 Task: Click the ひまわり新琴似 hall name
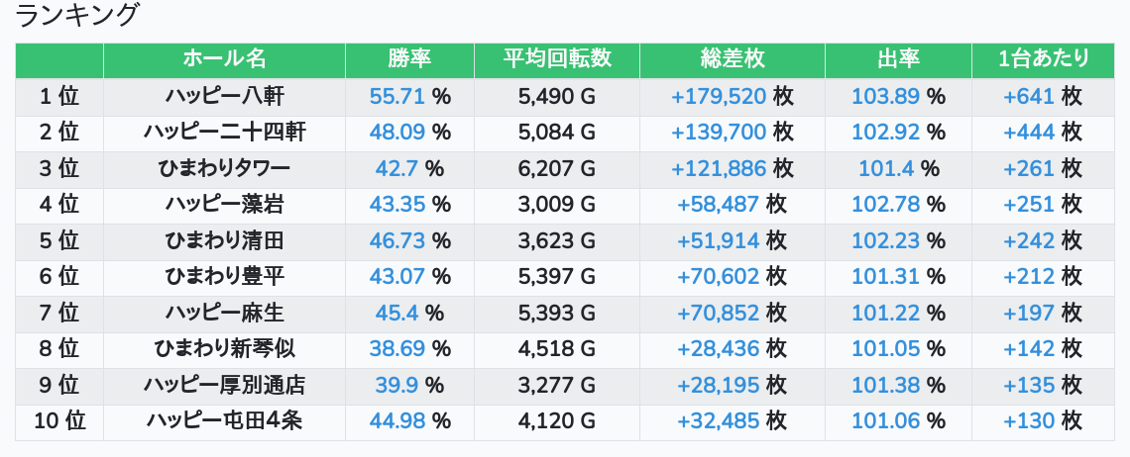[x=224, y=349]
